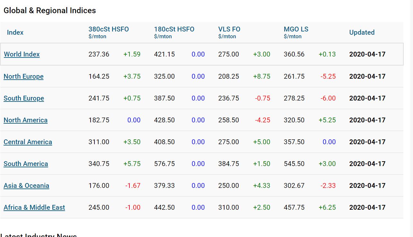Select North America 380cSt price 182.75
The image size is (413, 237).
point(99,120)
